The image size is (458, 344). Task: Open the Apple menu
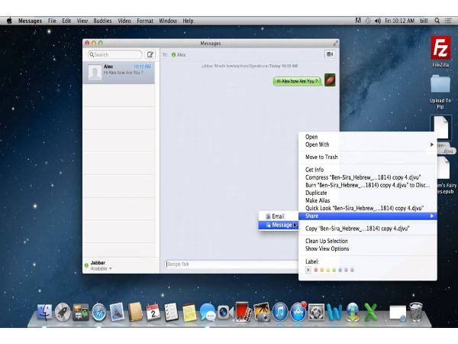click(x=9, y=21)
